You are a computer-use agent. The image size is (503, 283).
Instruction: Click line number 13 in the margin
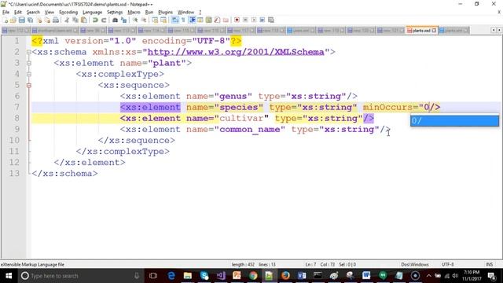pos(14,173)
